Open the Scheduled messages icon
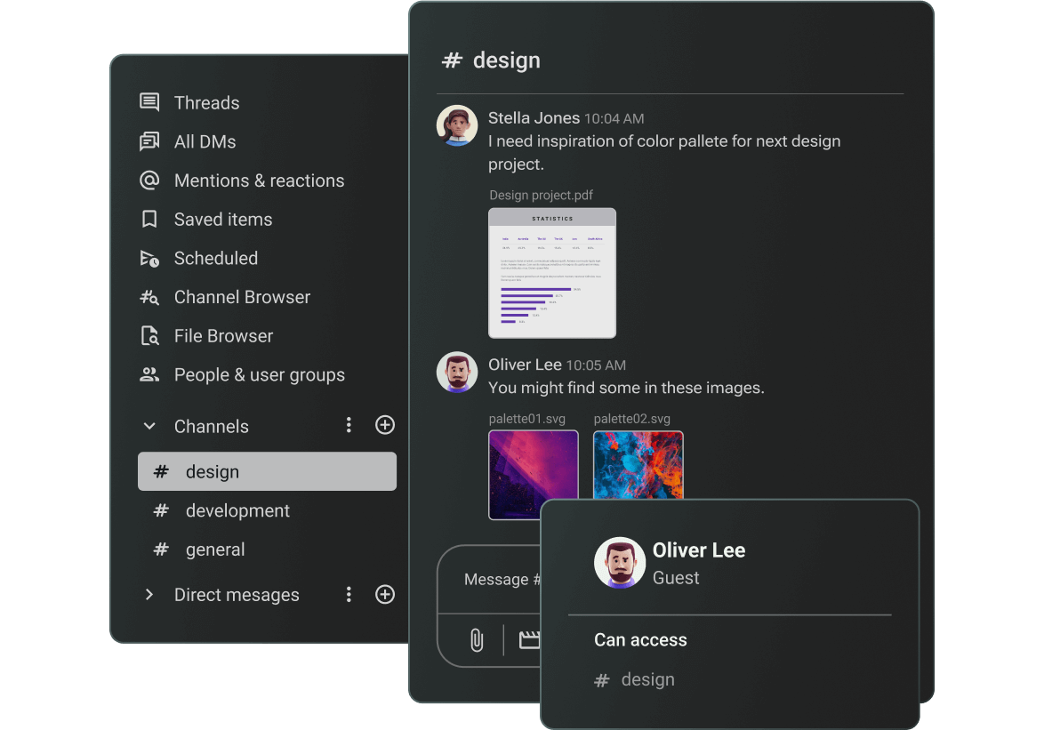Viewport: 1044px width, 730px height. [x=149, y=258]
